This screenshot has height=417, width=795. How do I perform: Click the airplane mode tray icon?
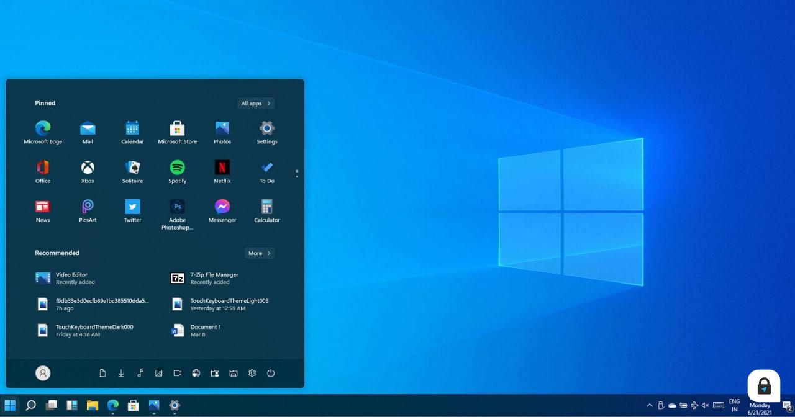pyautogui.click(x=694, y=405)
